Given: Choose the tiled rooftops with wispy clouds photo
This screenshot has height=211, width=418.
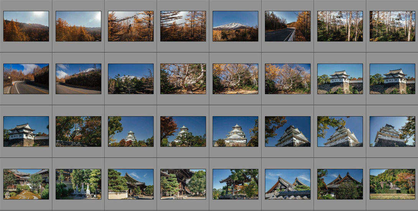Looking at the screenshot, I should click(x=288, y=184).
